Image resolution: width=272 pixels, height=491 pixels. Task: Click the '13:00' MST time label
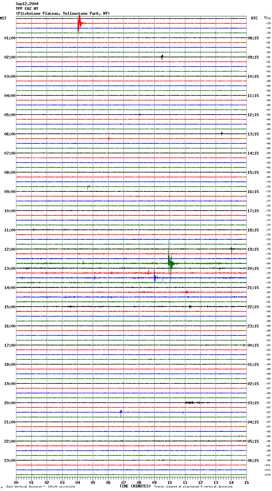[10, 269]
